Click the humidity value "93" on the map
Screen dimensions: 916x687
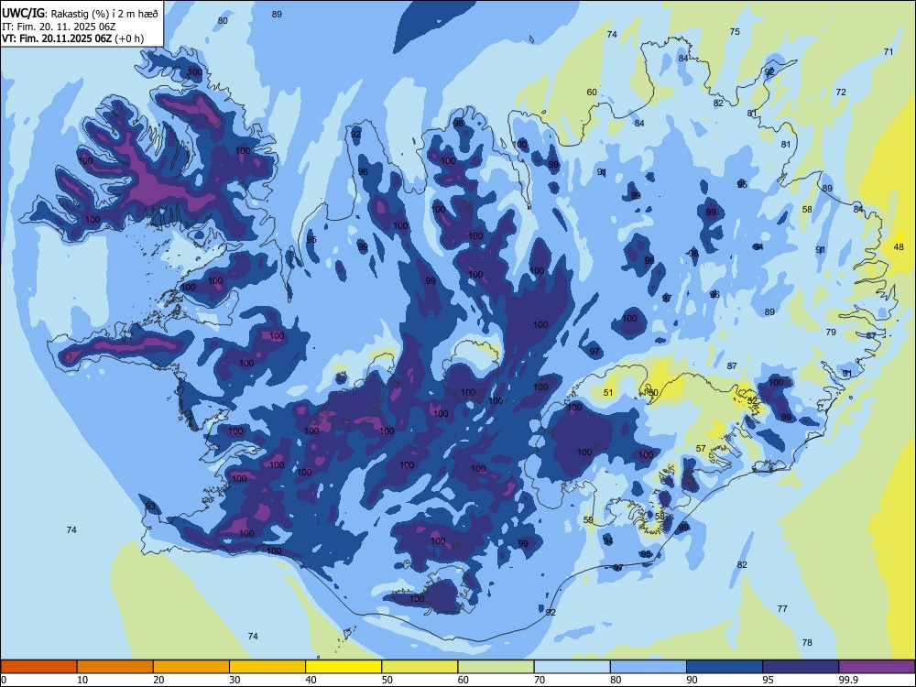[x=151, y=506]
